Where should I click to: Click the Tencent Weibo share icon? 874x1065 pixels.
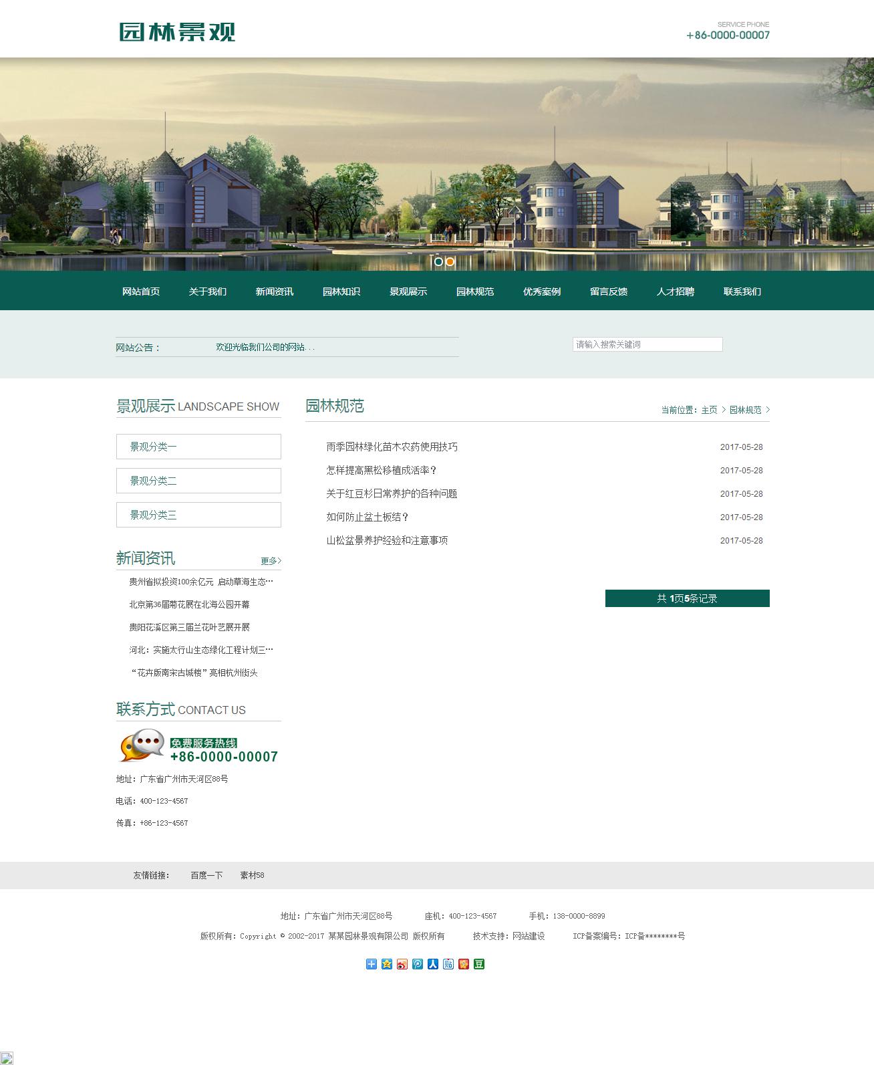418,964
